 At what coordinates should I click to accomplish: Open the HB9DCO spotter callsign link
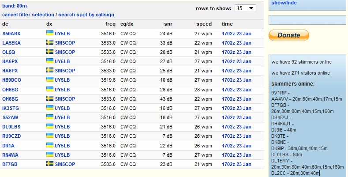(12, 80)
